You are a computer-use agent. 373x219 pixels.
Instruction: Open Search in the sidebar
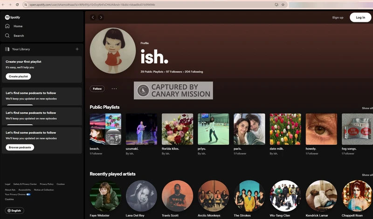[x=14, y=36]
